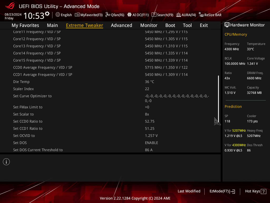Click the 10:53 clock display
The height and width of the screenshot is (203, 270).
pyautogui.click(x=34, y=16)
